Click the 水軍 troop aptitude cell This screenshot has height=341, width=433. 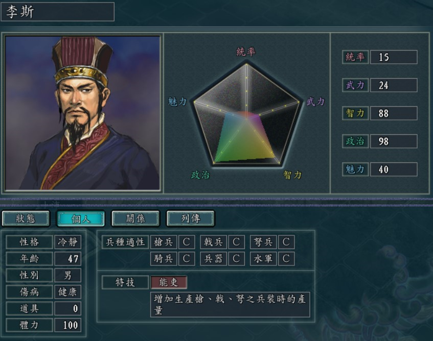pyautogui.click(x=263, y=259)
